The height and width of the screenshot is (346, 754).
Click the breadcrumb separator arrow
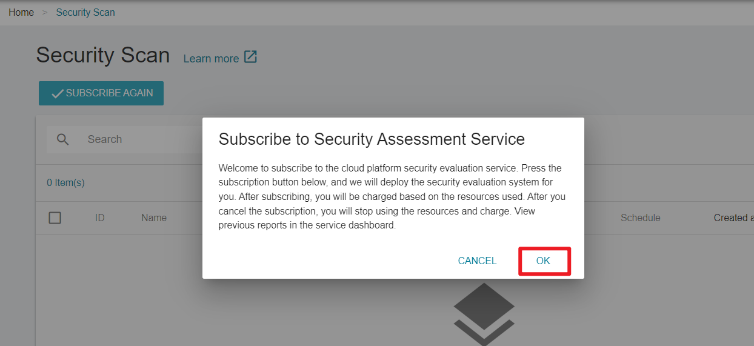tap(45, 12)
